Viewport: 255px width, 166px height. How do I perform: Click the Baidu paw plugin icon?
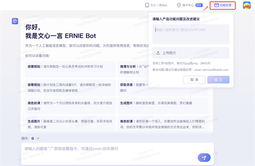33,138
